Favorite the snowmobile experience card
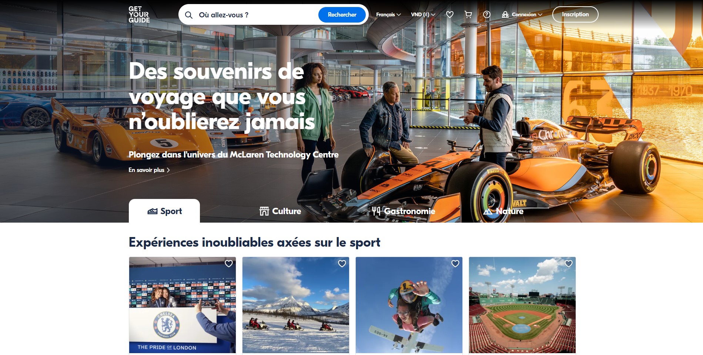Viewport: 703px width, 355px height. (x=342, y=264)
